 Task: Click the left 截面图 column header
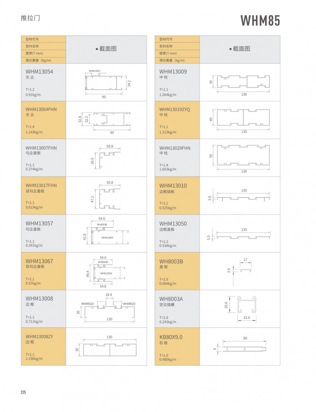(x=106, y=49)
